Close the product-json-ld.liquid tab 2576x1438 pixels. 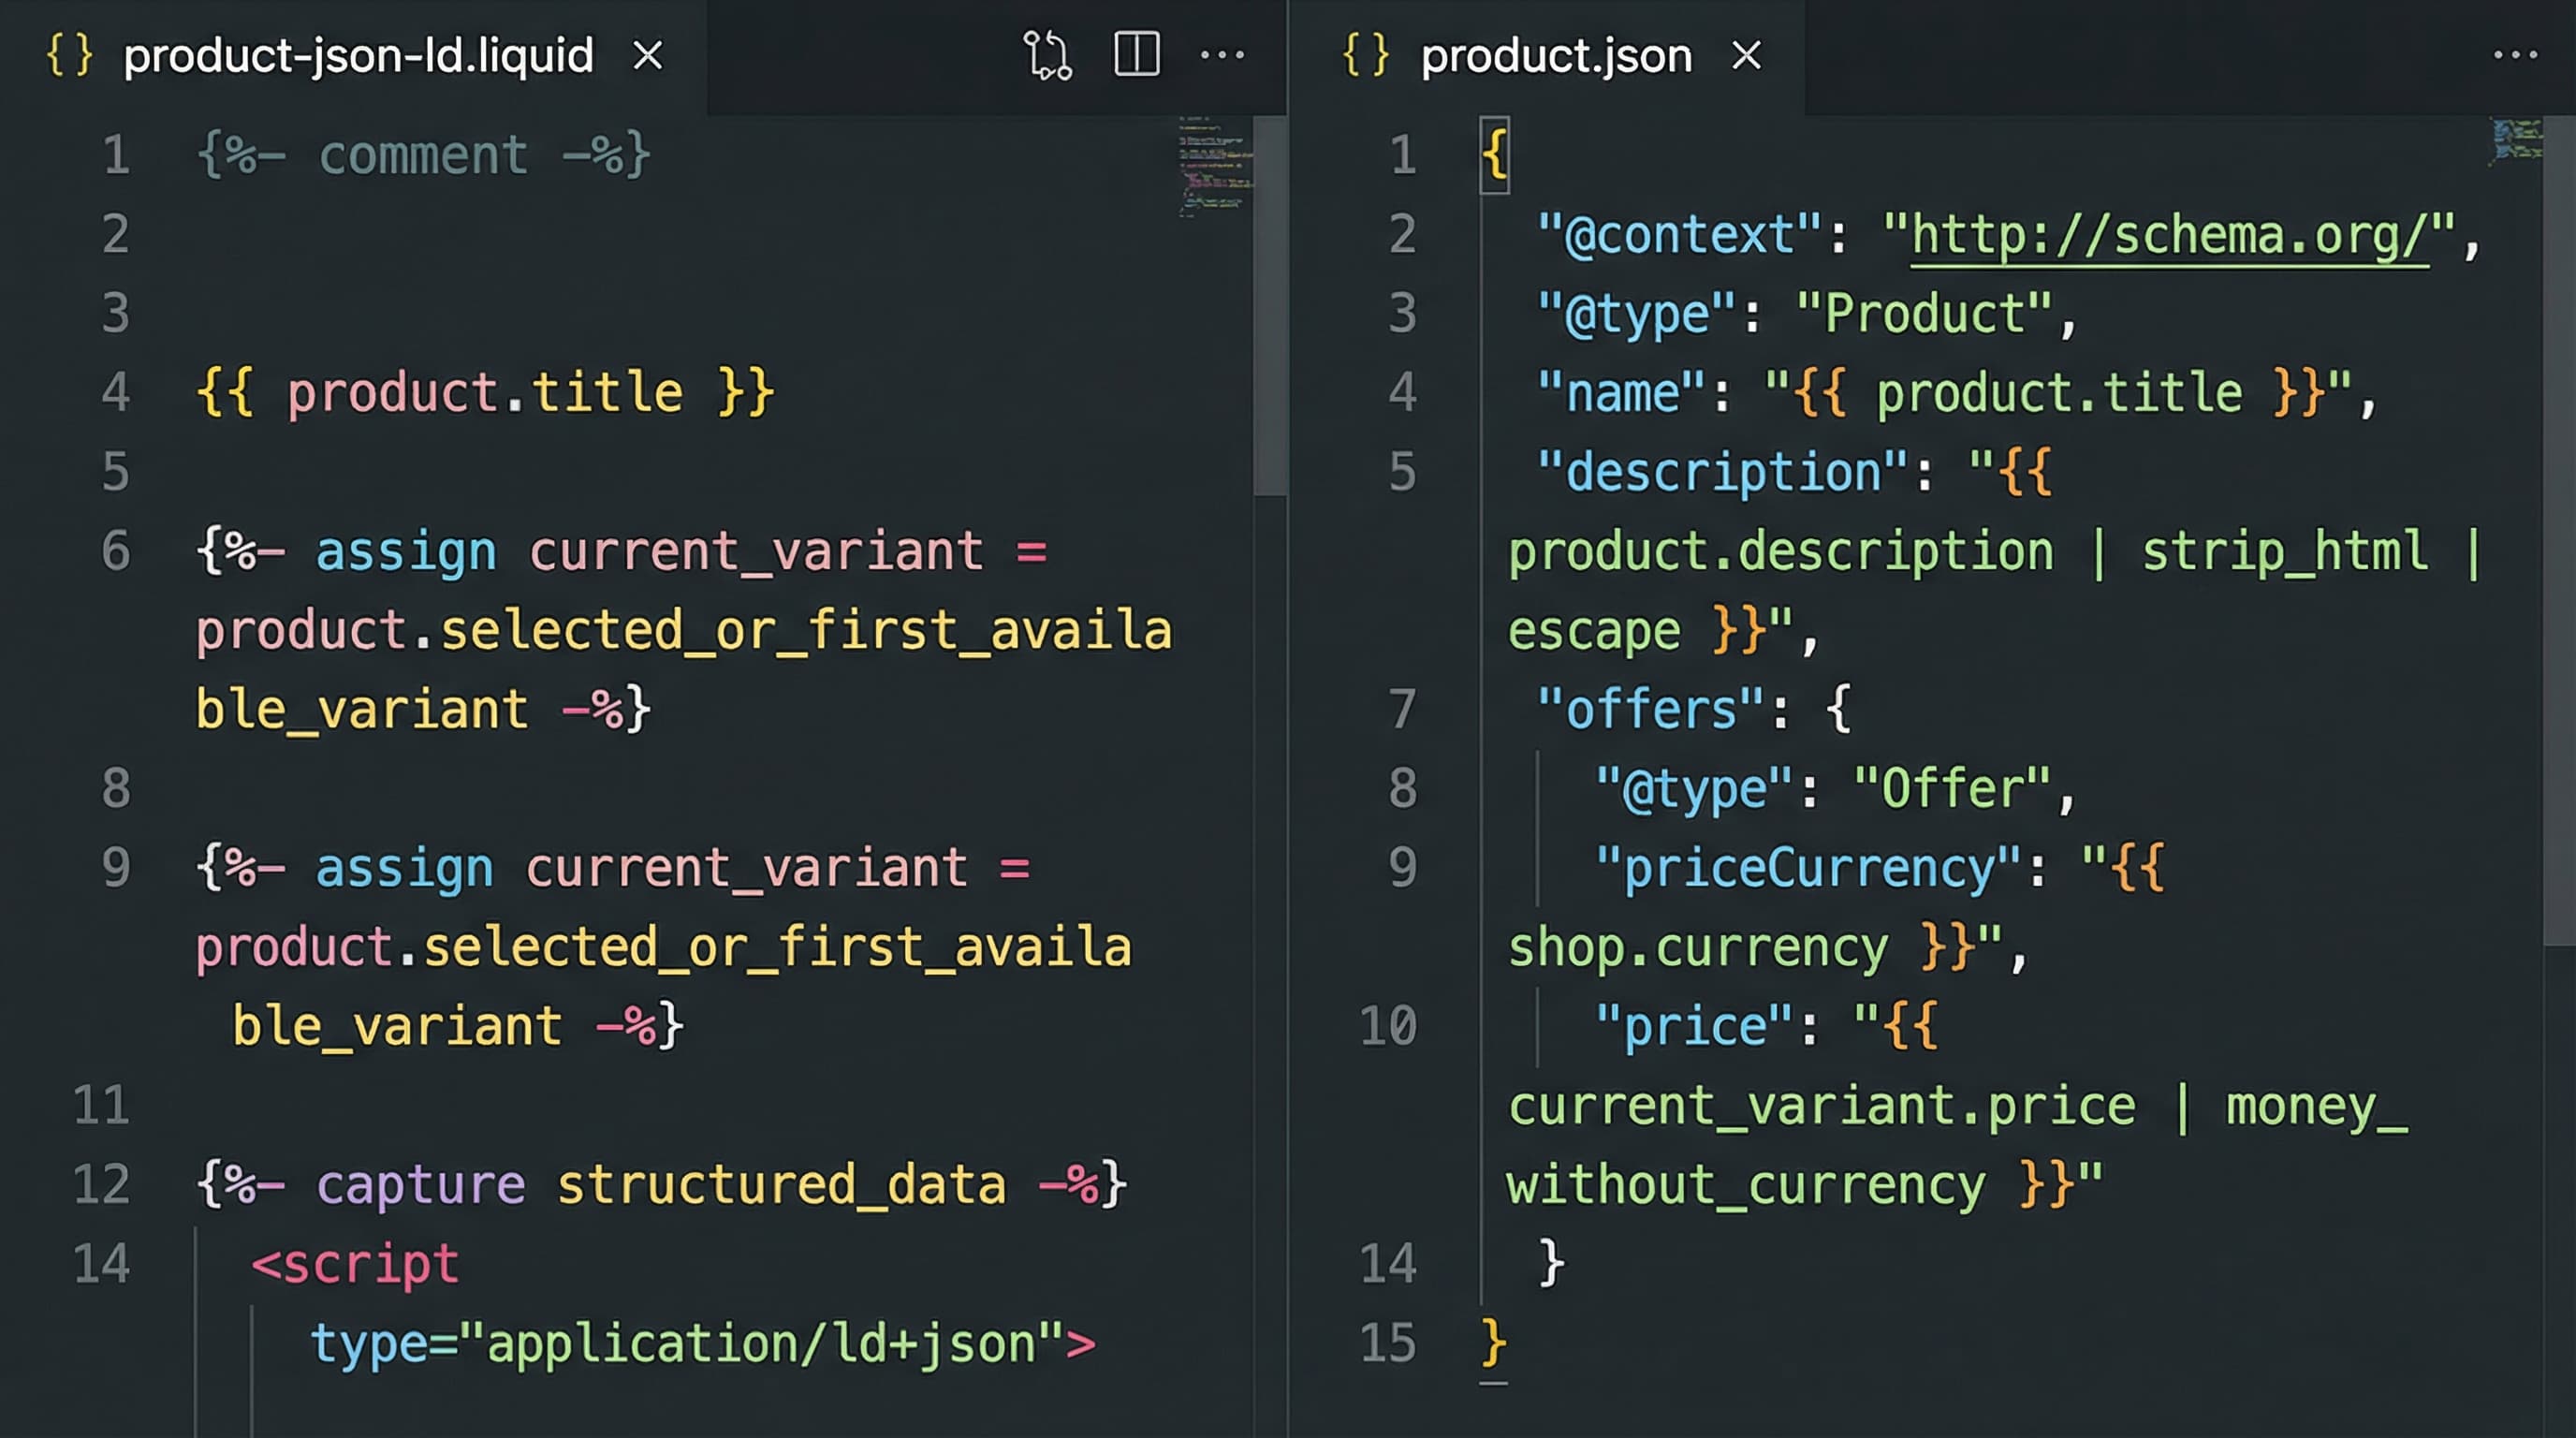point(648,55)
